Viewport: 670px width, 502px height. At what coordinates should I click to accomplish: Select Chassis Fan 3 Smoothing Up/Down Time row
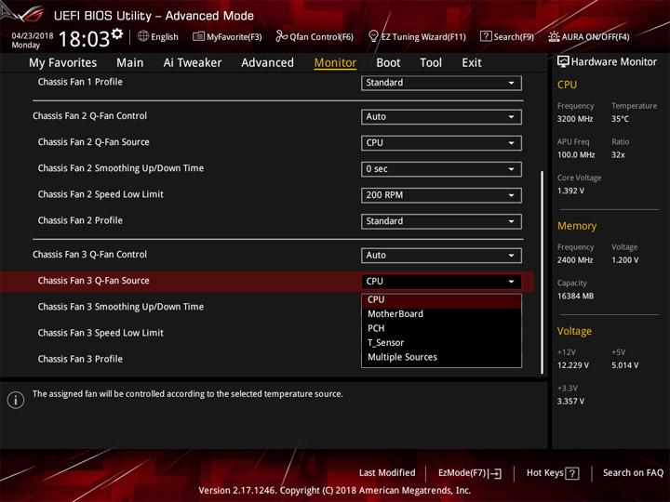coord(120,307)
